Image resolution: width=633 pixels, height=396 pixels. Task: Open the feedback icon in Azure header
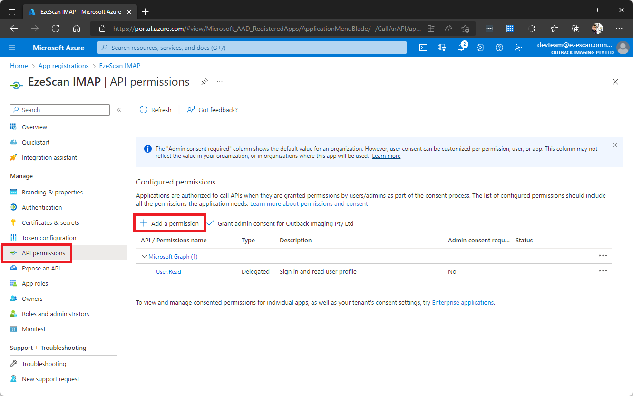[x=518, y=48]
